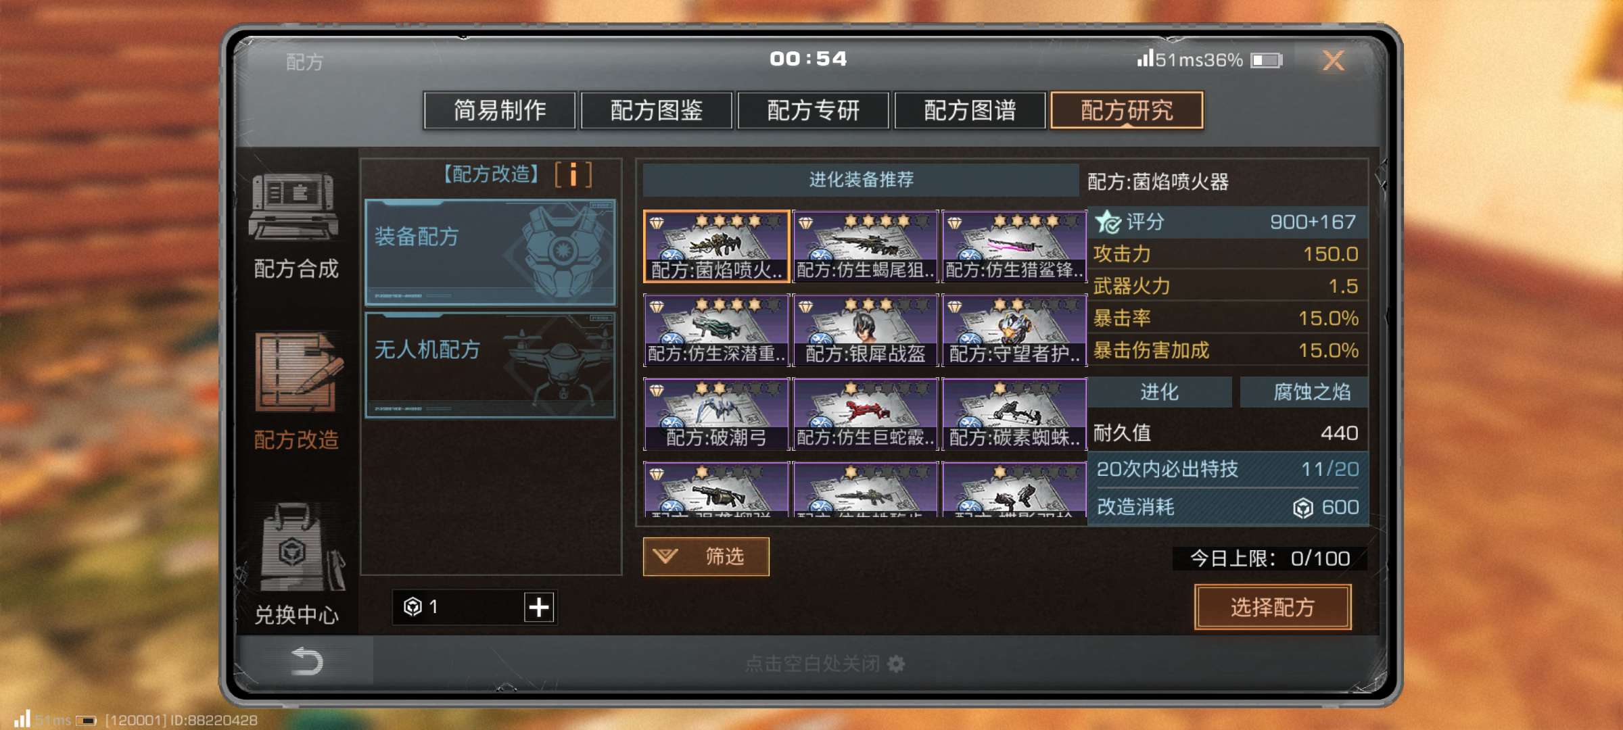Select the 配方改造 sidebar icon

[298, 372]
